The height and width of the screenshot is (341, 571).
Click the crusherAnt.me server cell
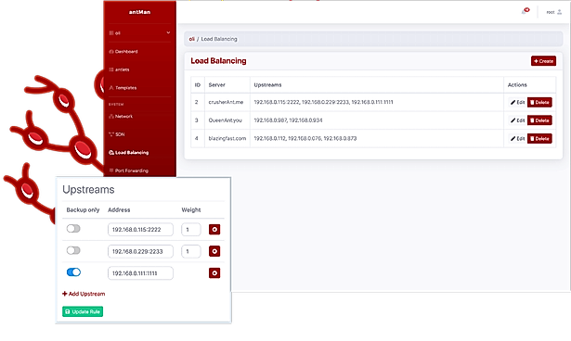point(227,102)
